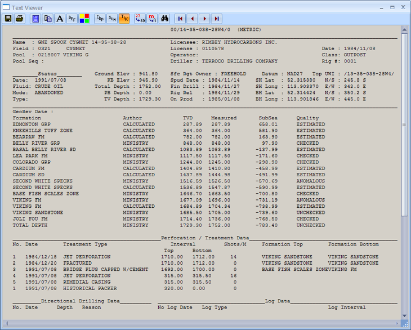
Task: Click fluid value 'CRUDE OIL'
Action: point(49,86)
